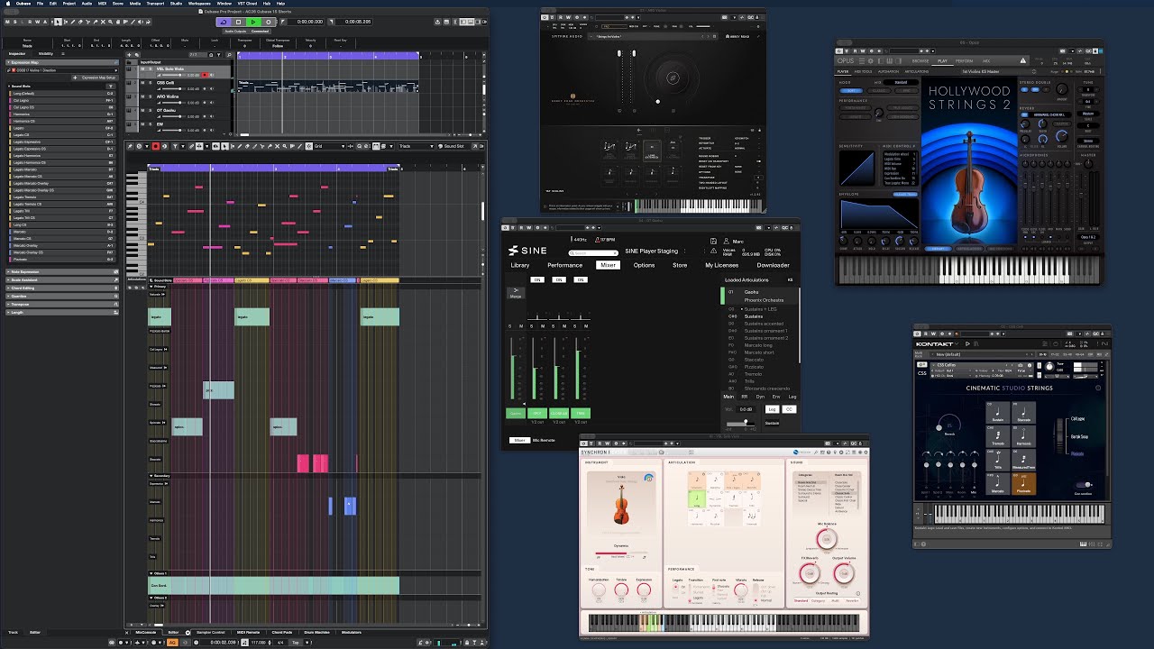This screenshot has width=1154, height=649.
Task: Open the Sampler Control tab in the lower zone
Action: pos(211,633)
